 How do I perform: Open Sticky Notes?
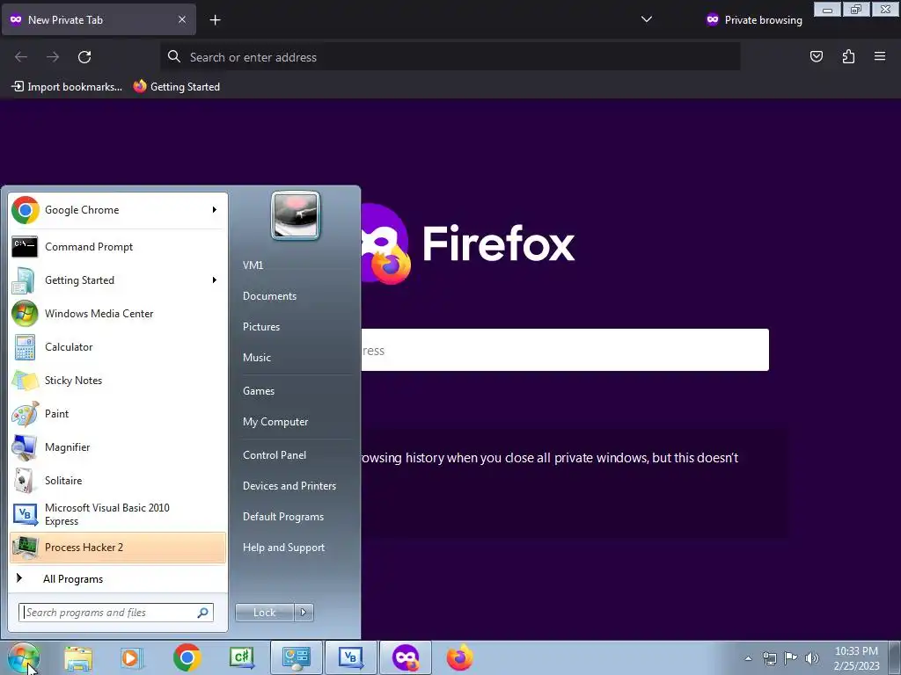(x=118, y=380)
